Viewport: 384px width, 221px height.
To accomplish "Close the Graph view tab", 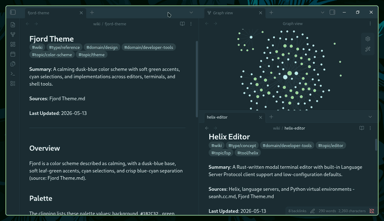I will click(261, 13).
